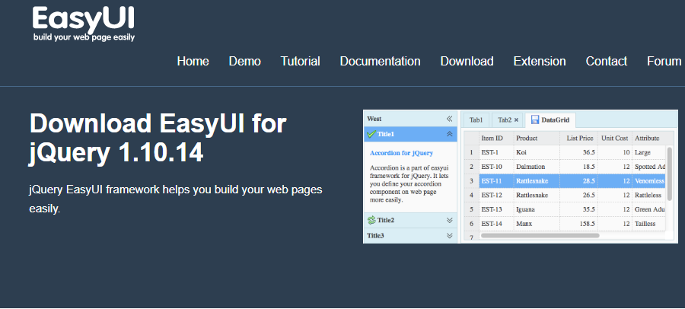The image size is (685, 309).
Task: Click the Attribute column header
Action: click(x=648, y=138)
